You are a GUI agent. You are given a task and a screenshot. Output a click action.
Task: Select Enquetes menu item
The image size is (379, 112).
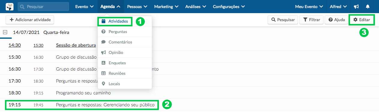125,63
